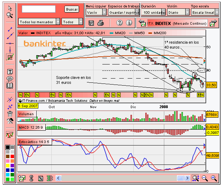This screenshot has width=223, height=186.
Task: Pick the orange color swatch
Action: click(12, 161)
